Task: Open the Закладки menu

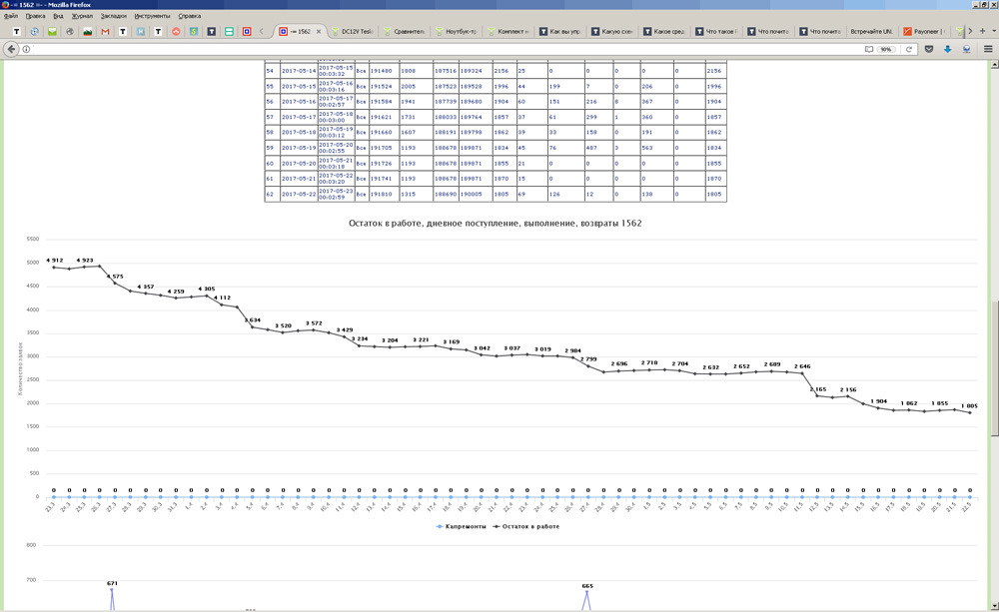Action: coord(113,16)
